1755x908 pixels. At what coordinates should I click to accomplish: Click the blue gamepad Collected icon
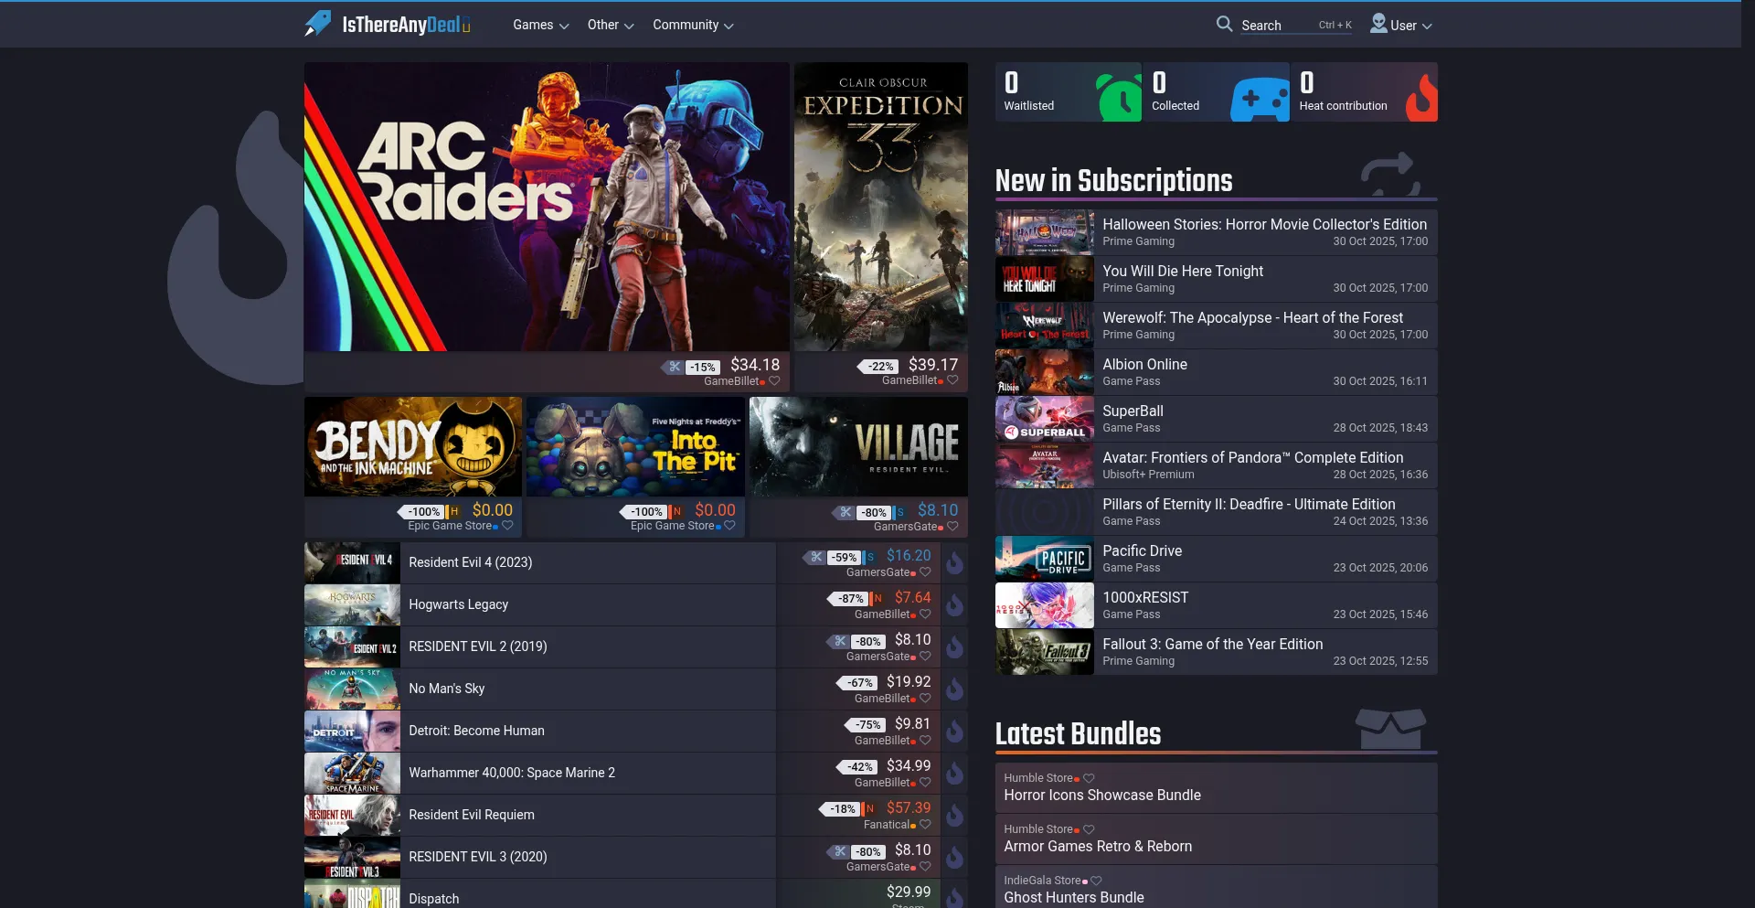point(1260,99)
